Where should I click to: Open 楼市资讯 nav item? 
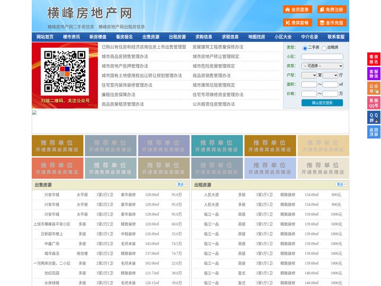pyautogui.click(x=71, y=37)
